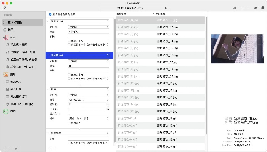Click the icon beside 添加尺寸
Screen dimensions: 267x152
(7, 82)
